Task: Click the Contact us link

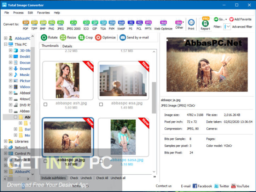Action: click(164, 186)
